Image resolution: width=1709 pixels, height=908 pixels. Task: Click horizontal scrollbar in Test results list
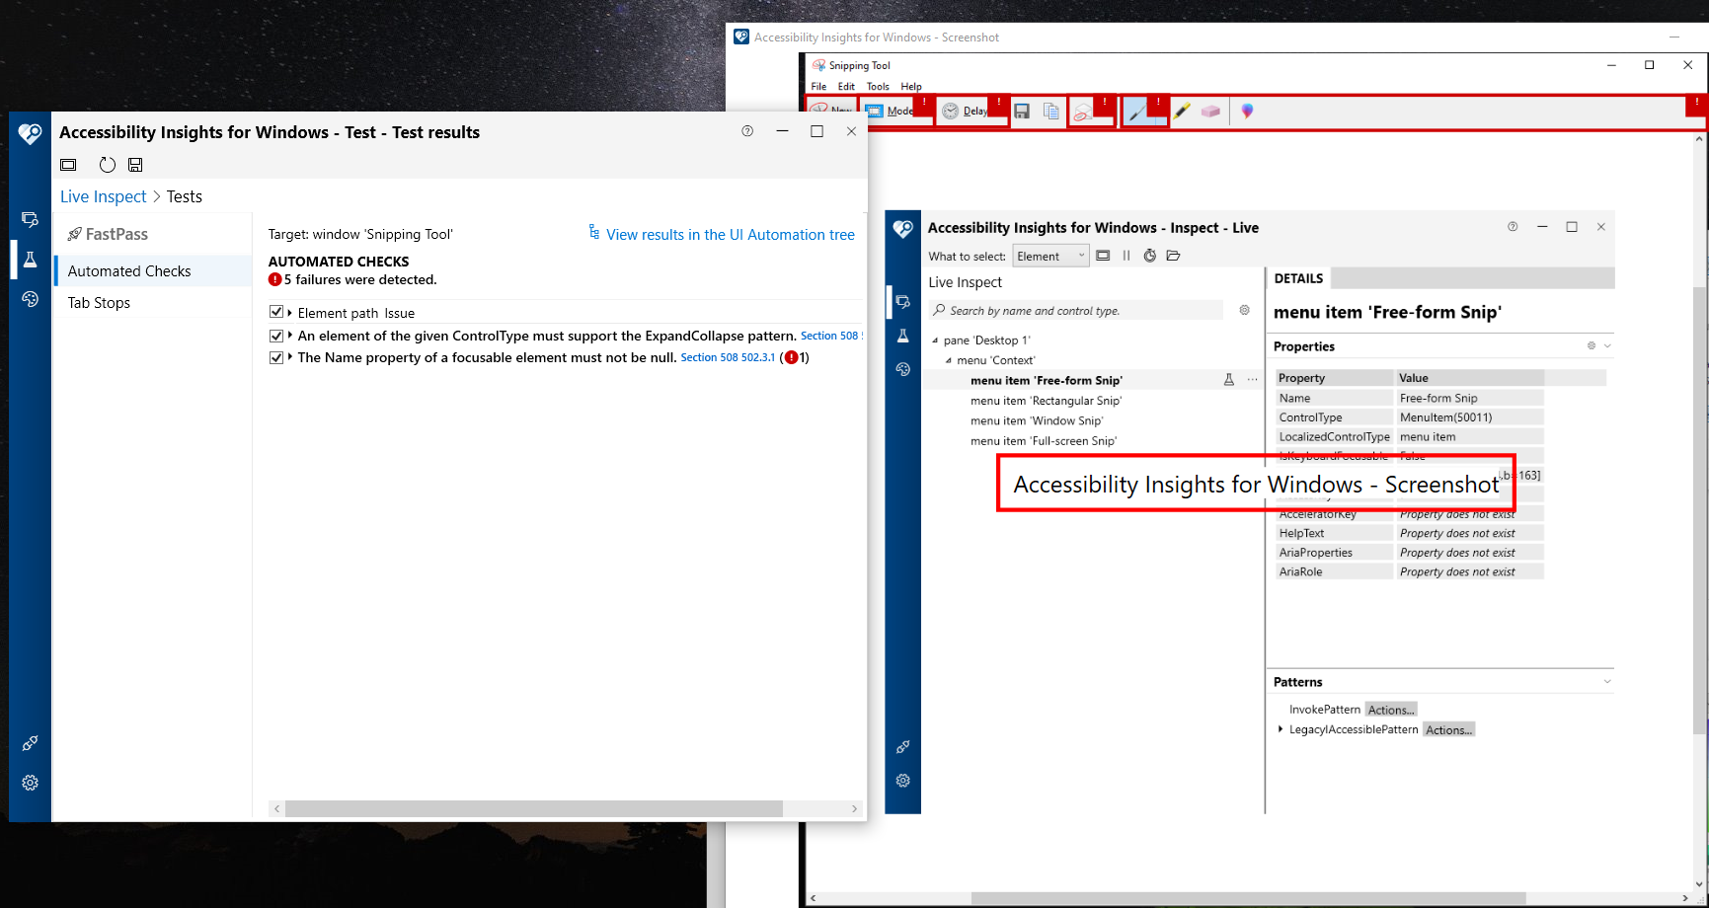[x=534, y=808]
